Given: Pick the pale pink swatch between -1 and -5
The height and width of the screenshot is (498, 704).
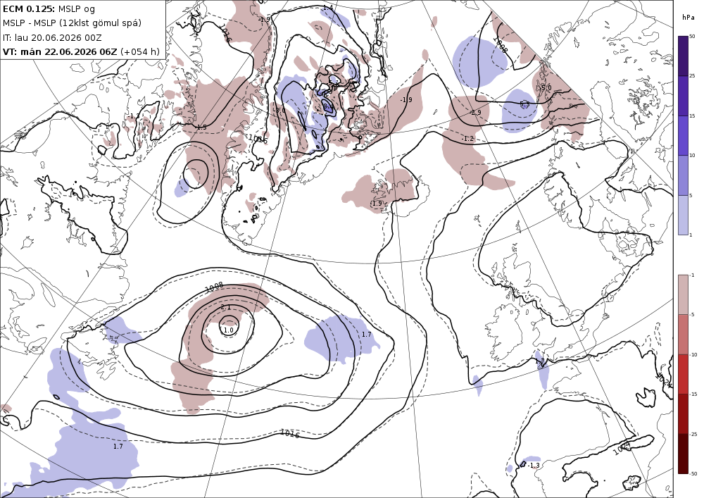Looking at the screenshot, I should [x=683, y=294].
